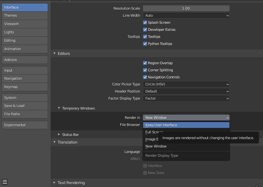The height and width of the screenshot is (187, 263).
Task: Expand the Text Rendering panel
Action: (x=54, y=183)
